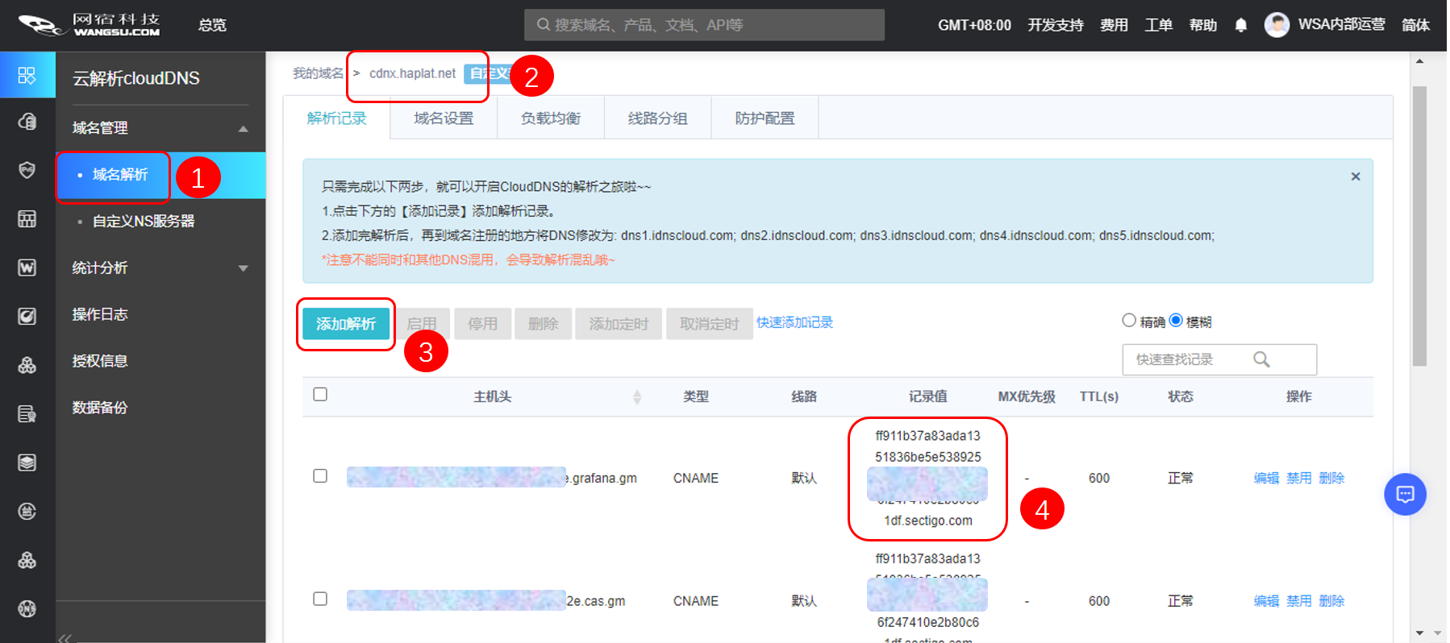Open 帮助 in the top bar
The image size is (1450, 643).
[1202, 25]
